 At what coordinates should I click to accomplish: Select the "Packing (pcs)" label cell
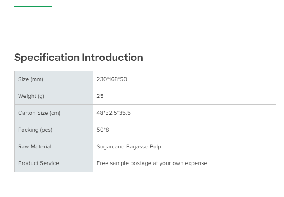pyautogui.click(x=54, y=130)
